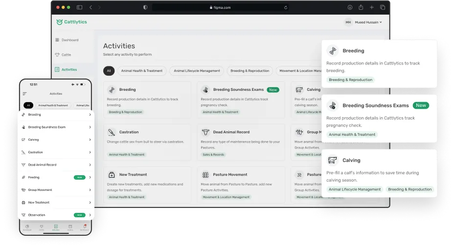Click Breeding & Reproduction tag on Breeding floating card

tap(350, 80)
